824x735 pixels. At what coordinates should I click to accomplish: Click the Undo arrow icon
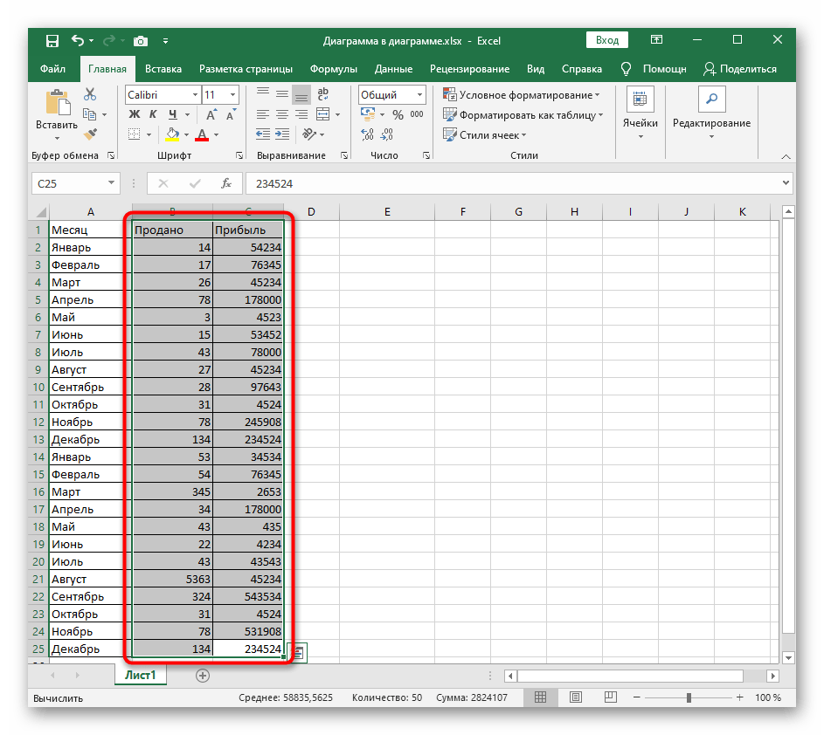[78, 40]
